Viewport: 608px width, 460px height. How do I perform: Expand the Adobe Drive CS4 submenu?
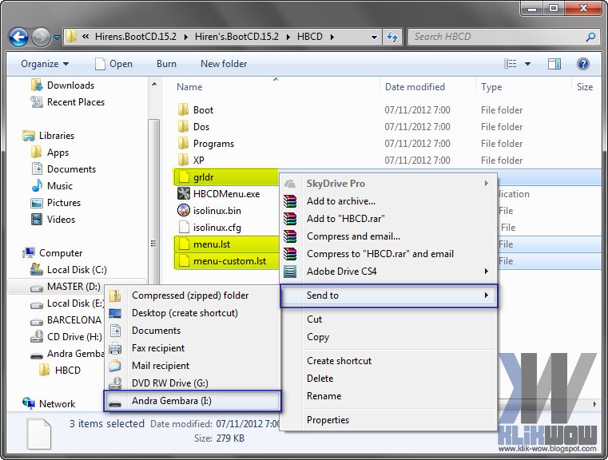coord(388,272)
